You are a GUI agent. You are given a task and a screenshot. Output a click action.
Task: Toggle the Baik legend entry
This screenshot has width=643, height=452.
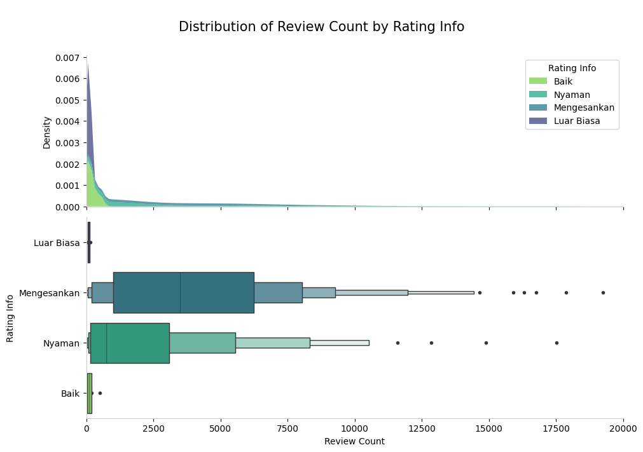tap(563, 81)
